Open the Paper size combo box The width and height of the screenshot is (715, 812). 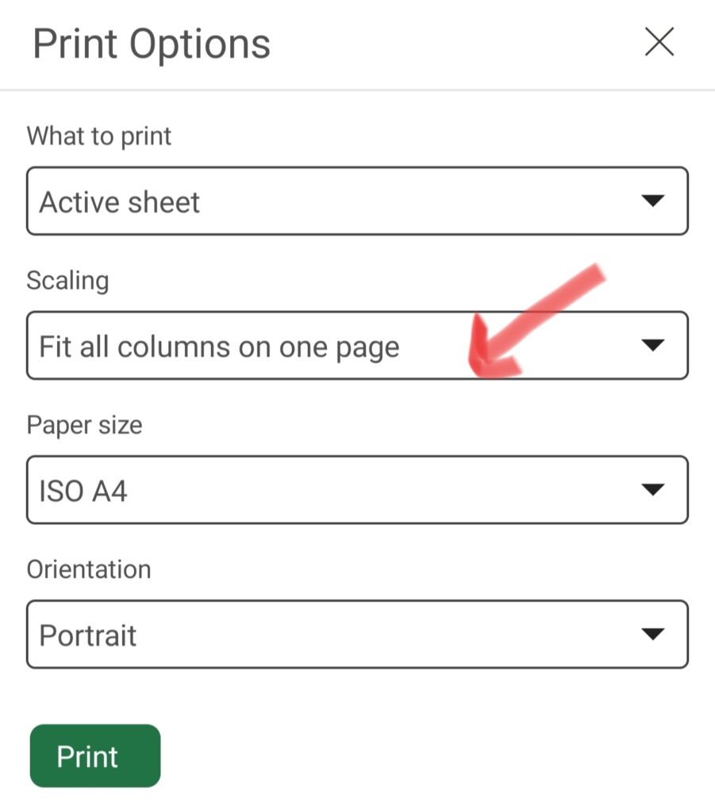point(357,490)
